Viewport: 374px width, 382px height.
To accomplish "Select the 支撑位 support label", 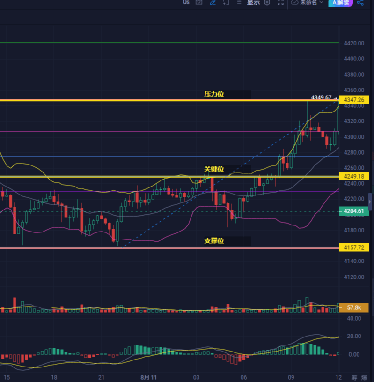I will pyautogui.click(x=214, y=241).
